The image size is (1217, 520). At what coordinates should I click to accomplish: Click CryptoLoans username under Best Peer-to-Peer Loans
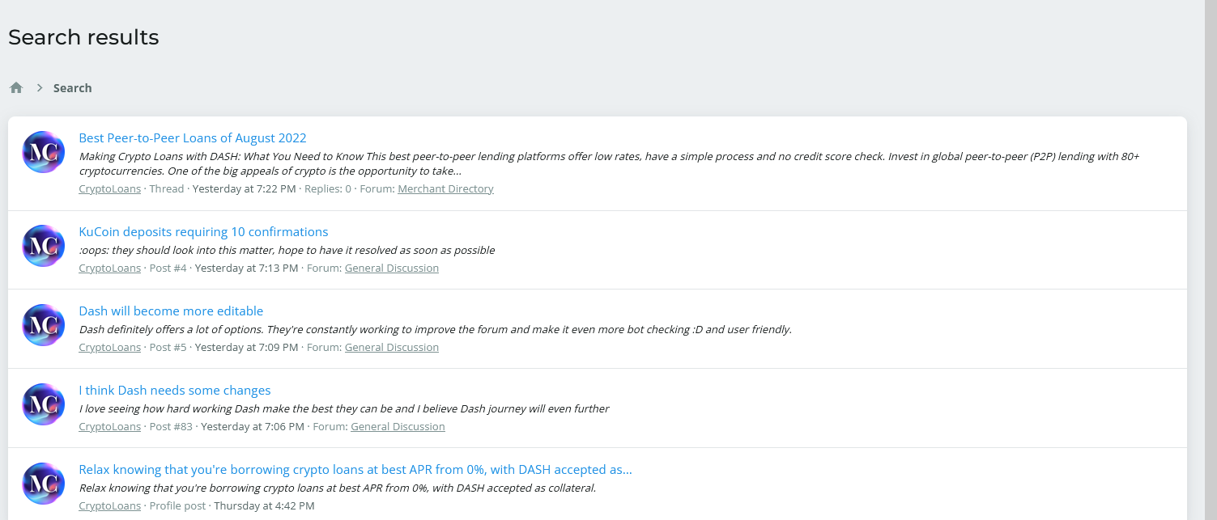[x=110, y=188]
